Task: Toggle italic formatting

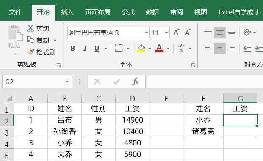Action: 85,48
